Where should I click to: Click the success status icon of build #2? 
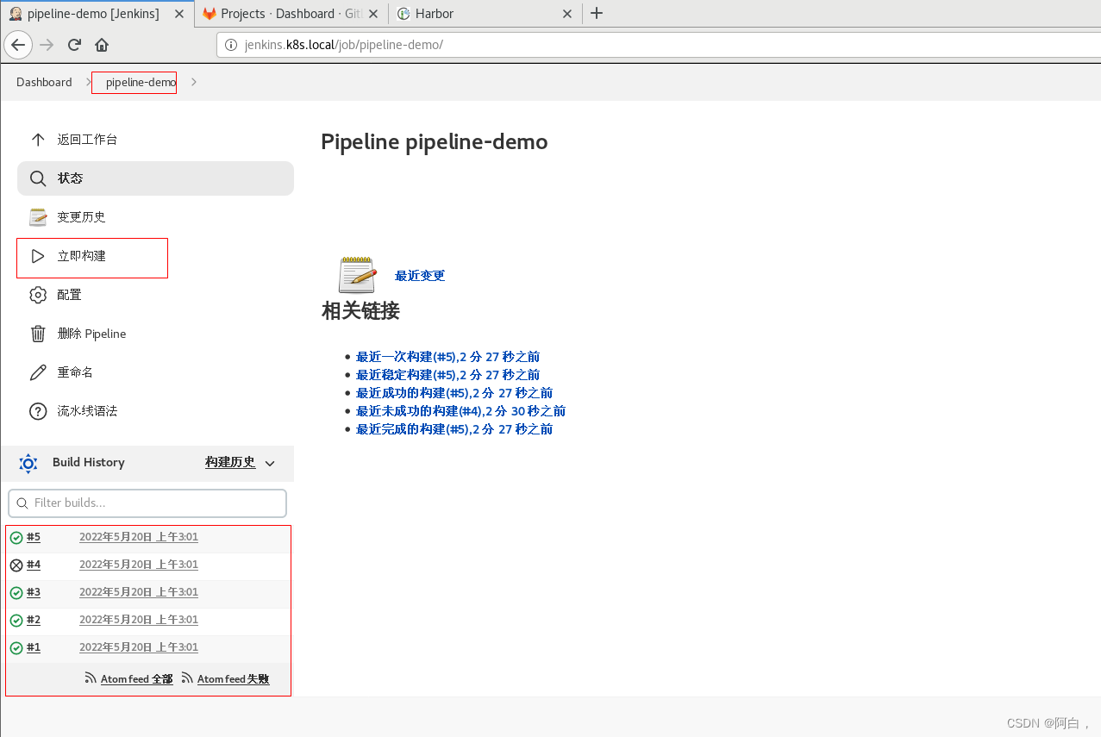pos(16,621)
